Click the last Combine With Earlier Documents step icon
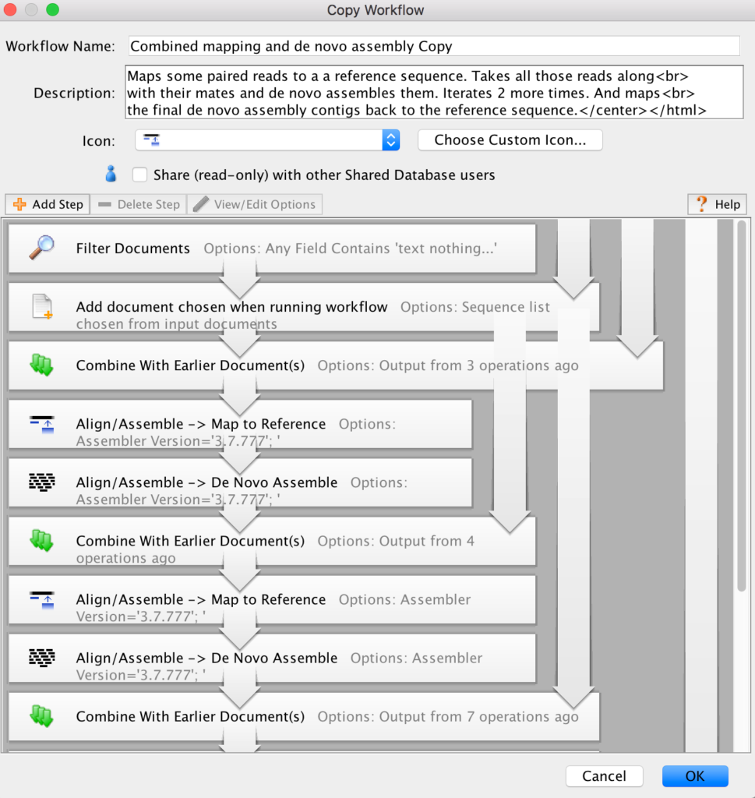Viewport: 755px width, 798px height. click(41, 715)
